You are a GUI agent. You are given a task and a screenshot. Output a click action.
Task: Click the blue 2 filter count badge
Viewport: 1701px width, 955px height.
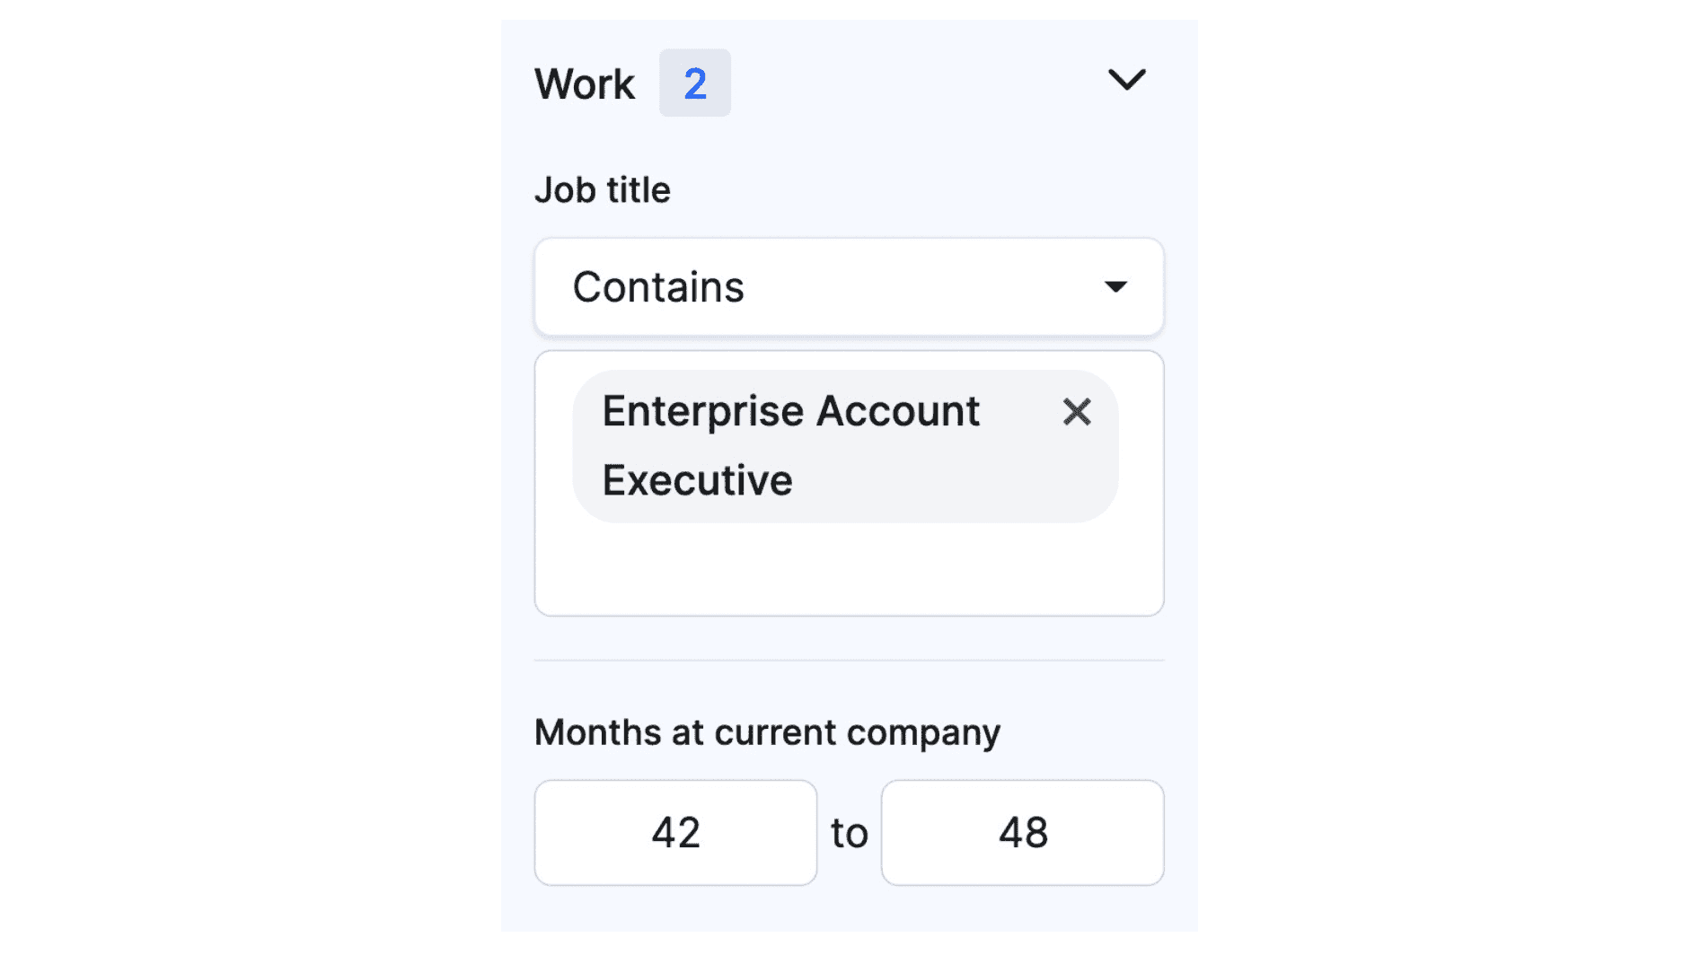tap(695, 83)
